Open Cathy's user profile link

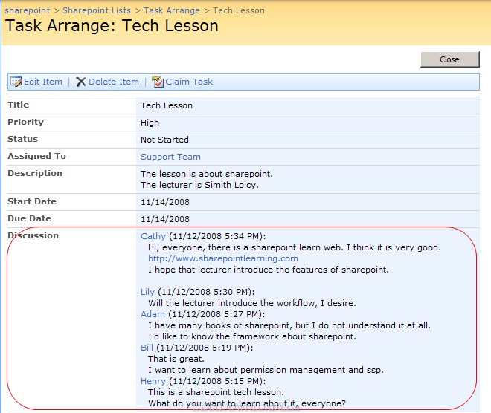tap(153, 236)
